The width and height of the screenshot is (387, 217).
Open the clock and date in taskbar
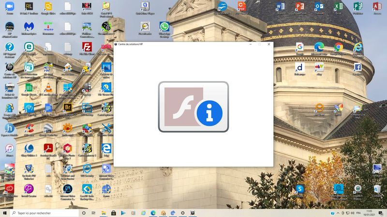tap(369, 213)
